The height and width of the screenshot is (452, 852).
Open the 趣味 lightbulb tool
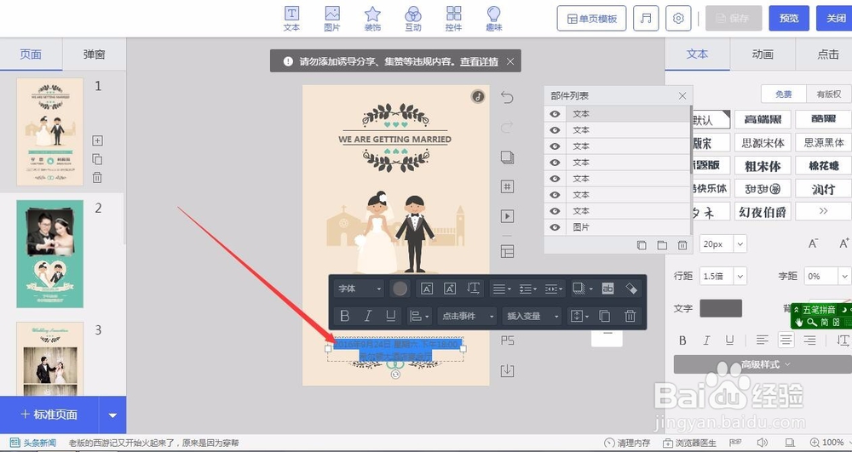point(494,19)
